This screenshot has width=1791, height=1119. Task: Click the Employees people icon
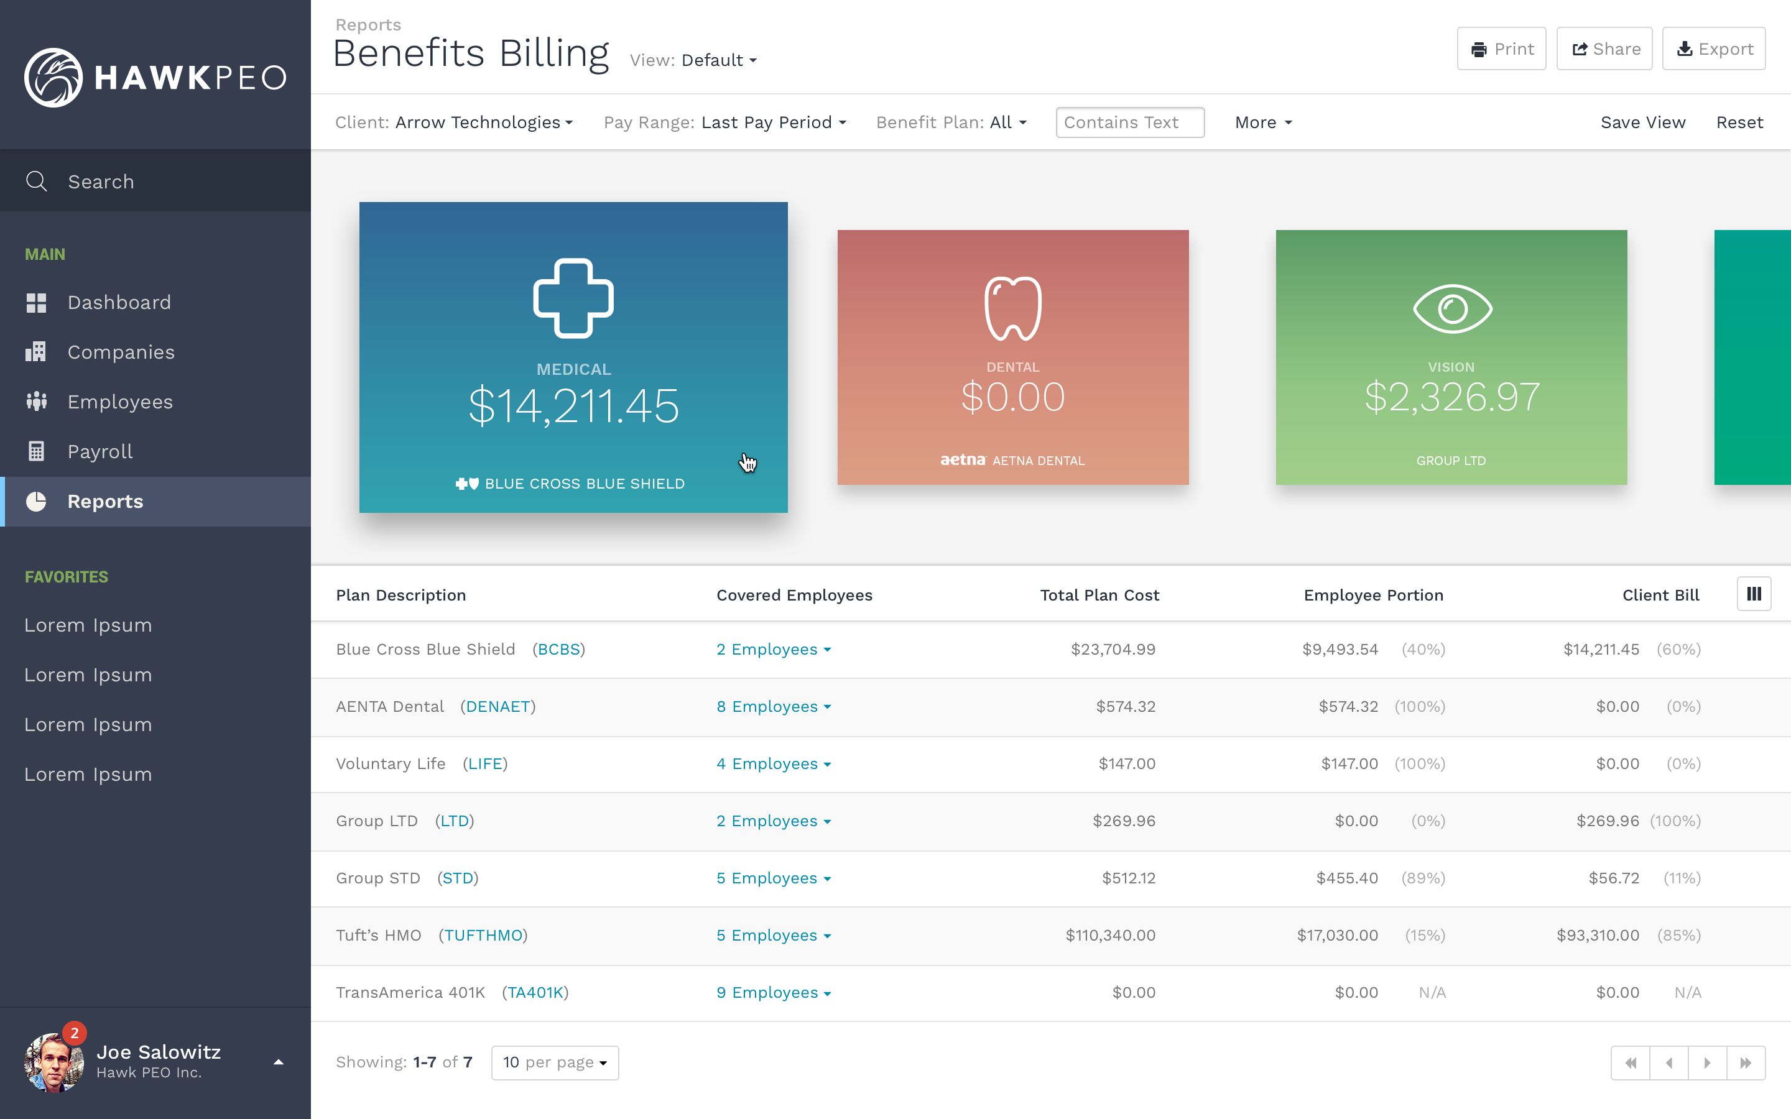click(36, 401)
